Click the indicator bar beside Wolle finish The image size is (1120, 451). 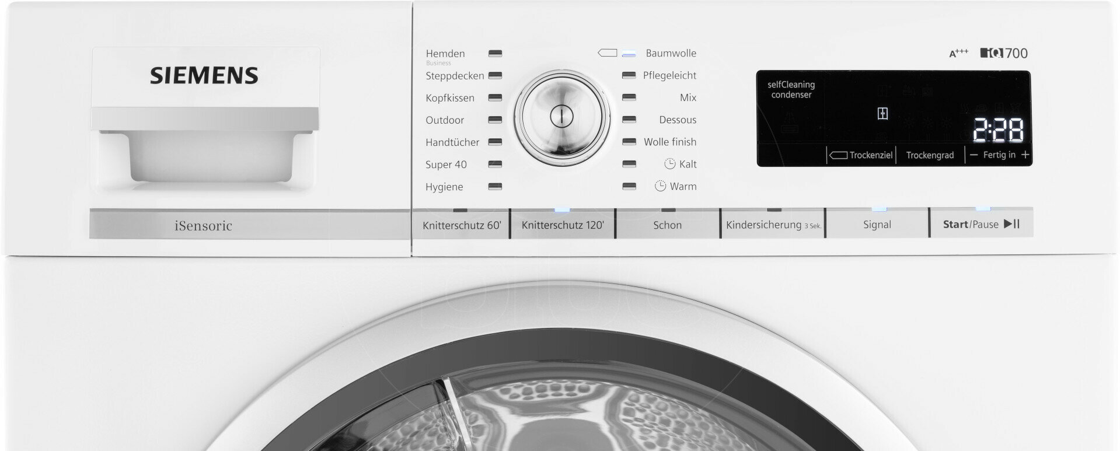[x=629, y=142]
